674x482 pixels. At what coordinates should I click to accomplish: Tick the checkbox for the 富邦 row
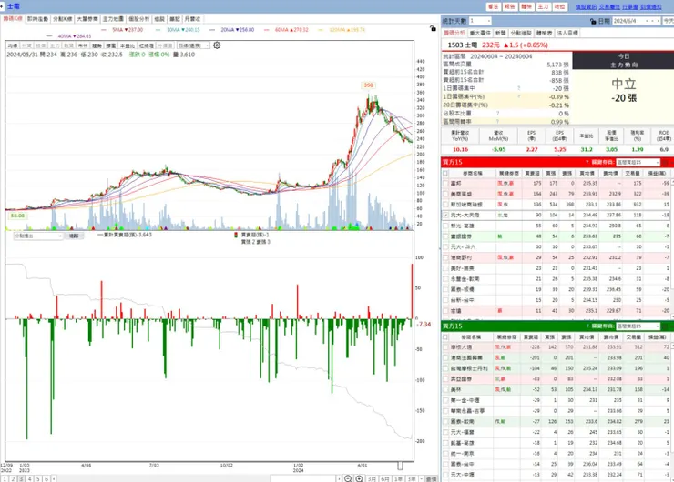point(445,184)
